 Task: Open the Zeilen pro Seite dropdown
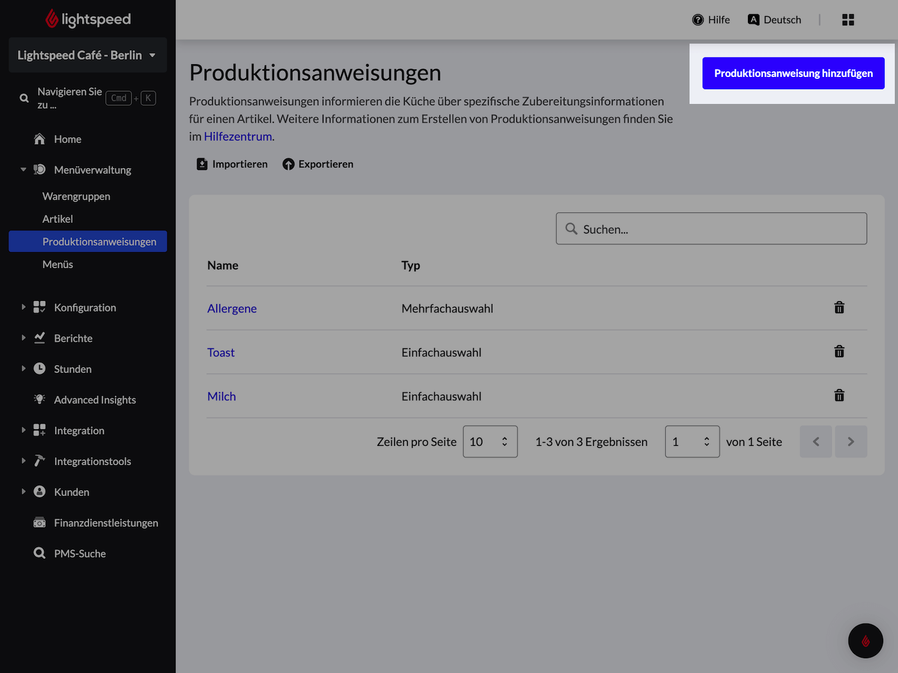click(490, 441)
